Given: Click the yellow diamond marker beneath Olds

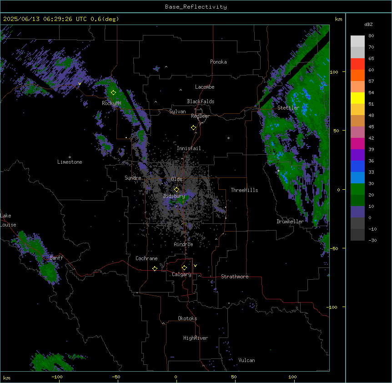Looking at the screenshot, I should (x=176, y=189).
